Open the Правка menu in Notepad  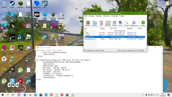[x=43, y=50]
